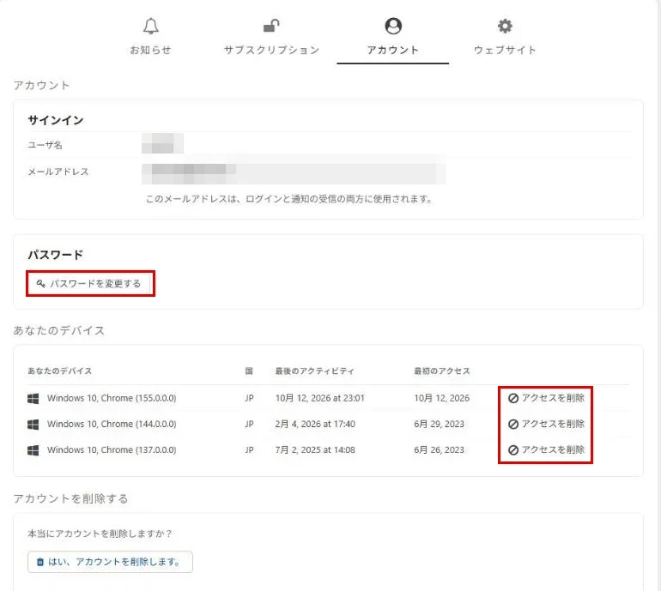This screenshot has width=661, height=591.
Task: Click the key icon in password button
Action: [x=41, y=284]
